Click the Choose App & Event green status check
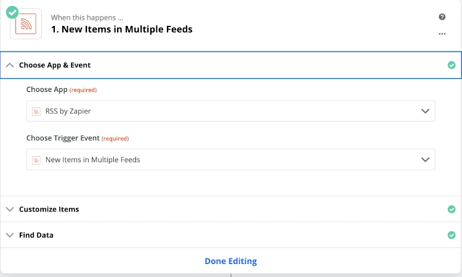Image resolution: width=462 pixels, height=277 pixels. click(x=452, y=65)
